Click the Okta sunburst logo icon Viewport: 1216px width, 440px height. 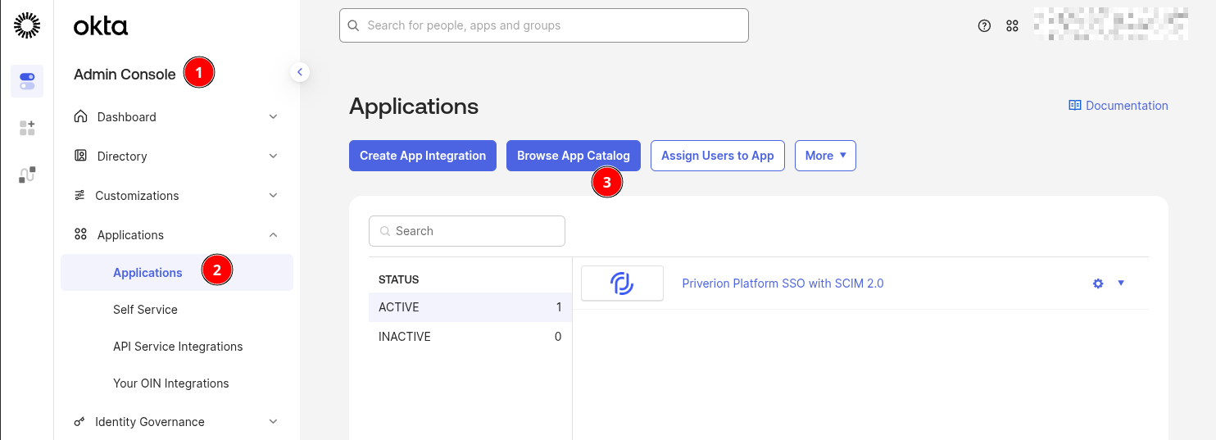click(x=27, y=26)
